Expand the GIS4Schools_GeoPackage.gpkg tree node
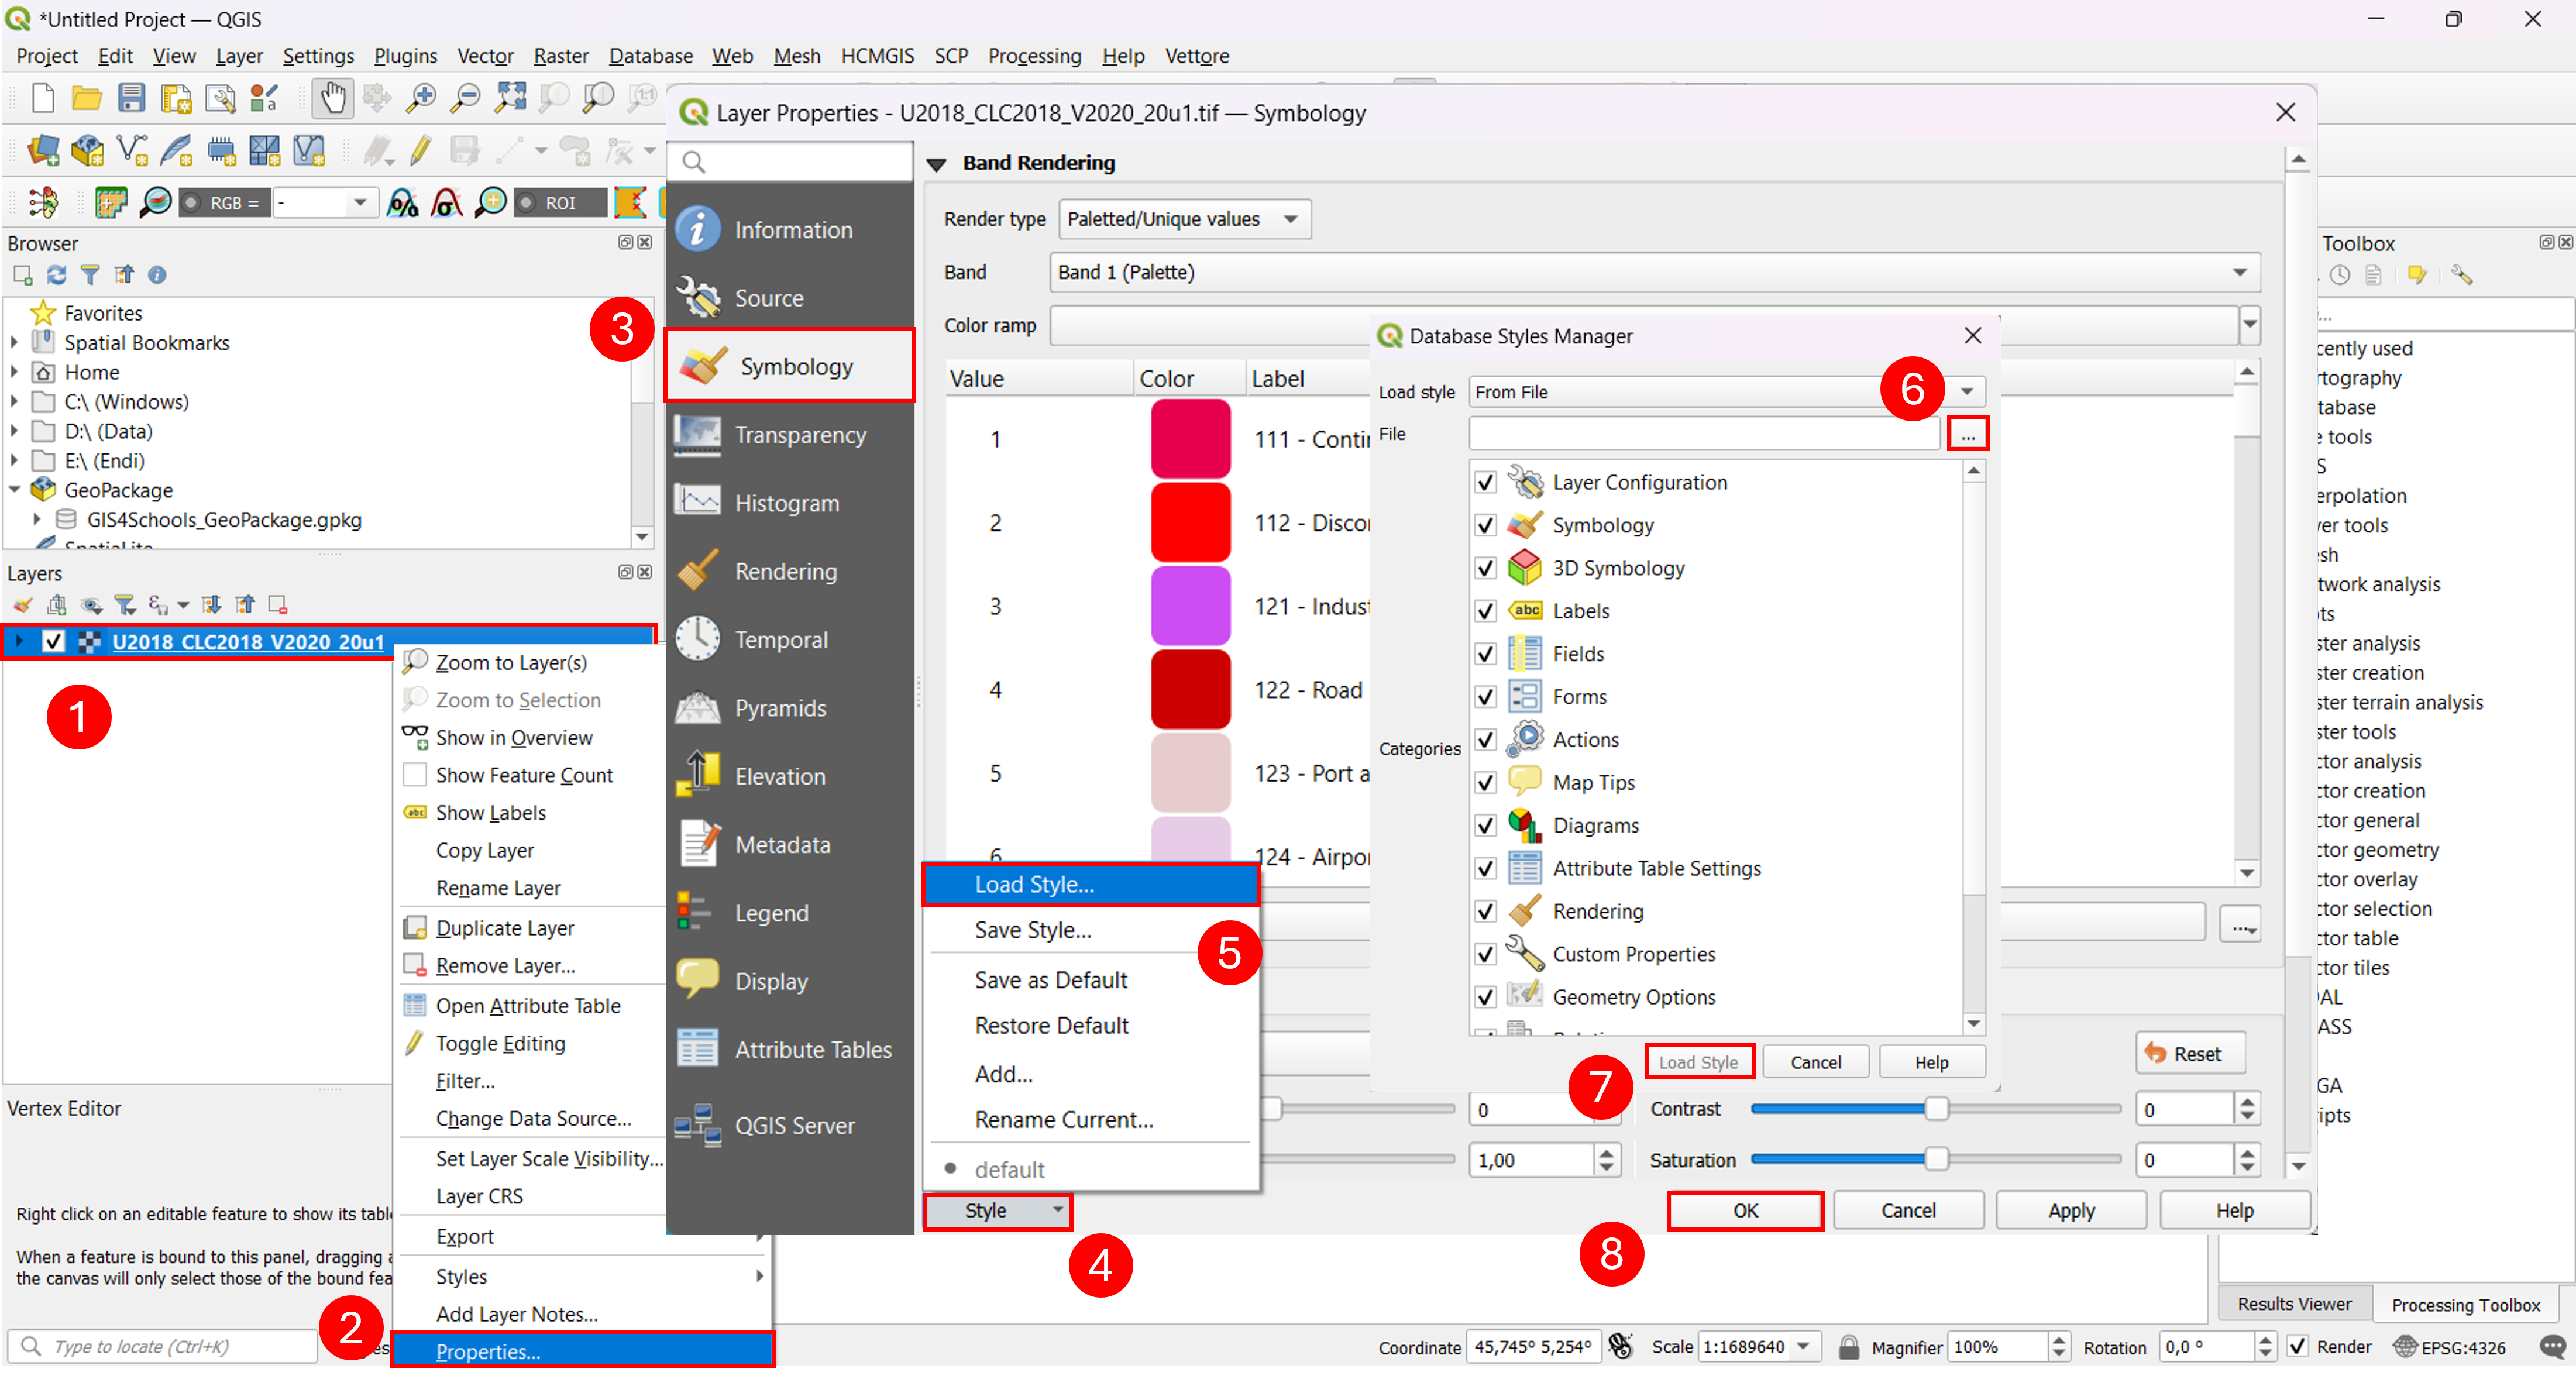The image size is (2576, 1386). 37,520
